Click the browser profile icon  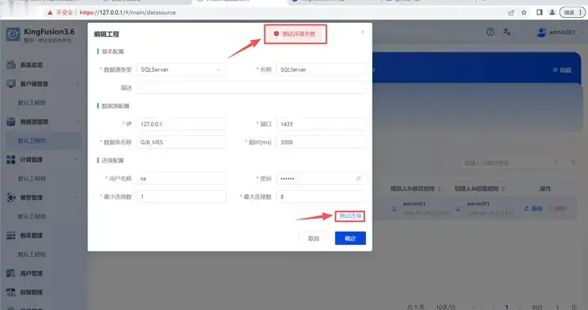(552, 12)
